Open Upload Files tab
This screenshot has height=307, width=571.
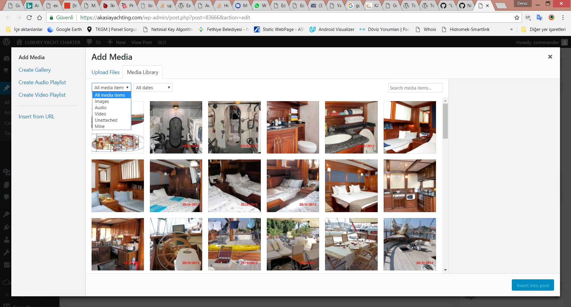tap(106, 72)
